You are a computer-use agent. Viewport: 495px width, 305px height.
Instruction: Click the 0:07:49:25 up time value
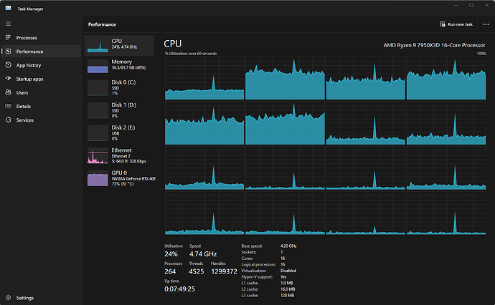[179, 289]
